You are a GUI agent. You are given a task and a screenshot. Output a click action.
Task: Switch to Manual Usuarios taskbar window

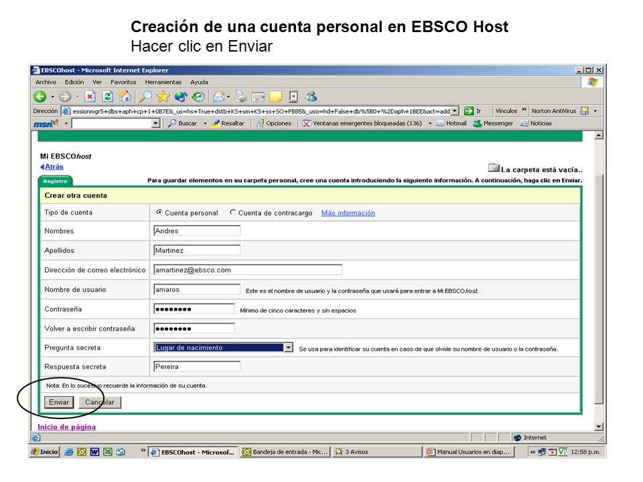click(470, 452)
